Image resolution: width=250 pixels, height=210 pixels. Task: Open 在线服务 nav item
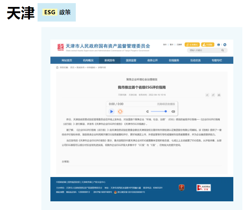[174, 60]
